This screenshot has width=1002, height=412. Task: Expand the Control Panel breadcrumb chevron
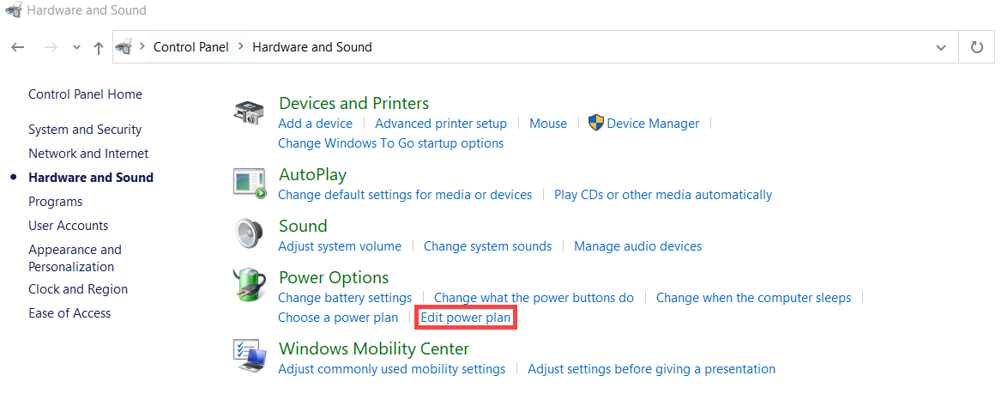click(x=241, y=47)
